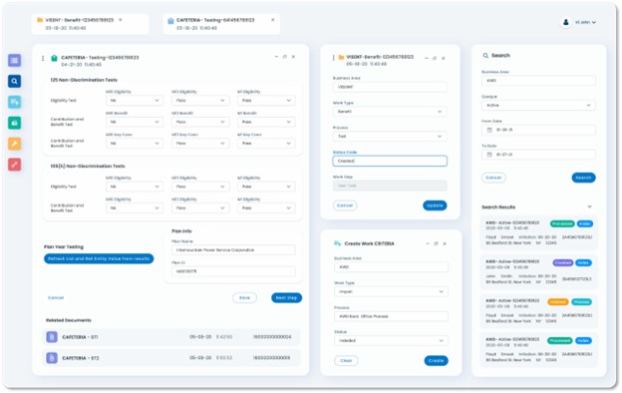Close the VISENT Benefit top tab

coord(121,20)
